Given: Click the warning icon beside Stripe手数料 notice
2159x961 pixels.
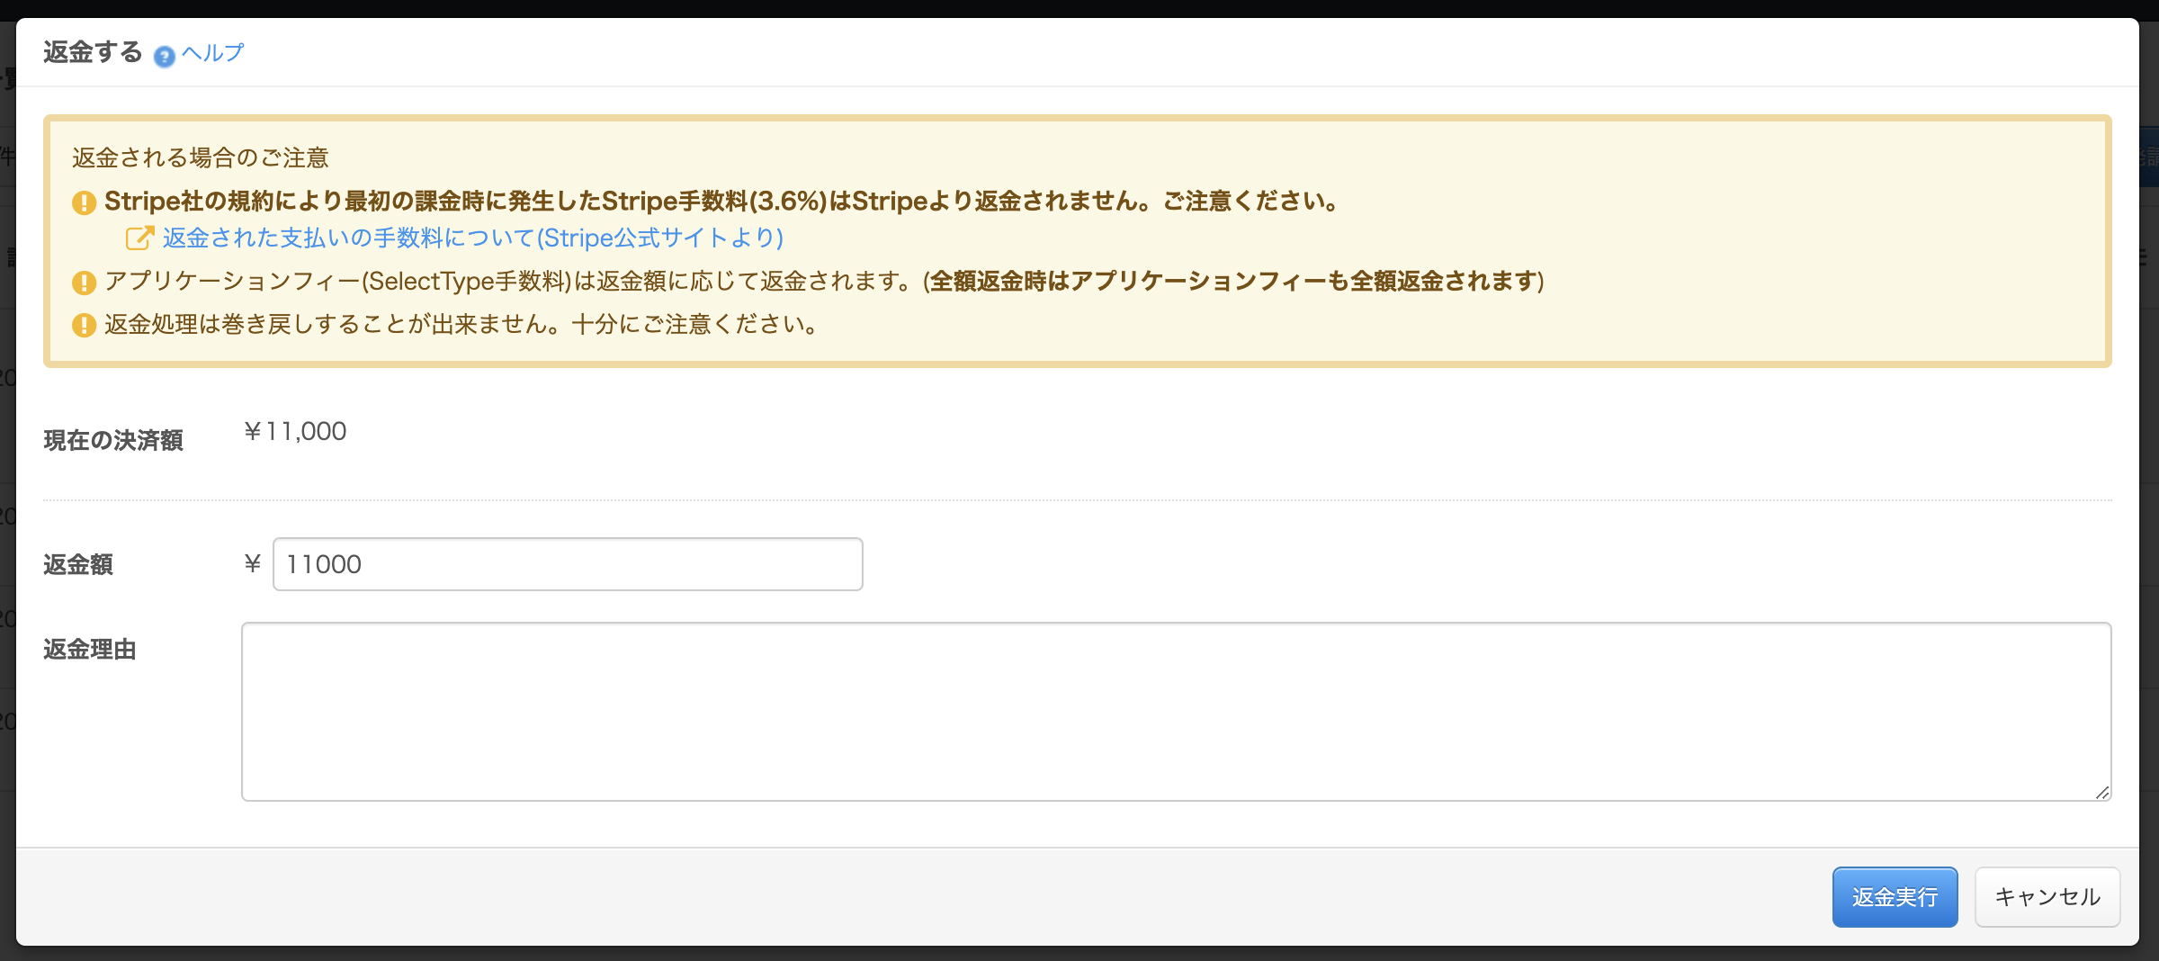Looking at the screenshot, I should coord(84,202).
